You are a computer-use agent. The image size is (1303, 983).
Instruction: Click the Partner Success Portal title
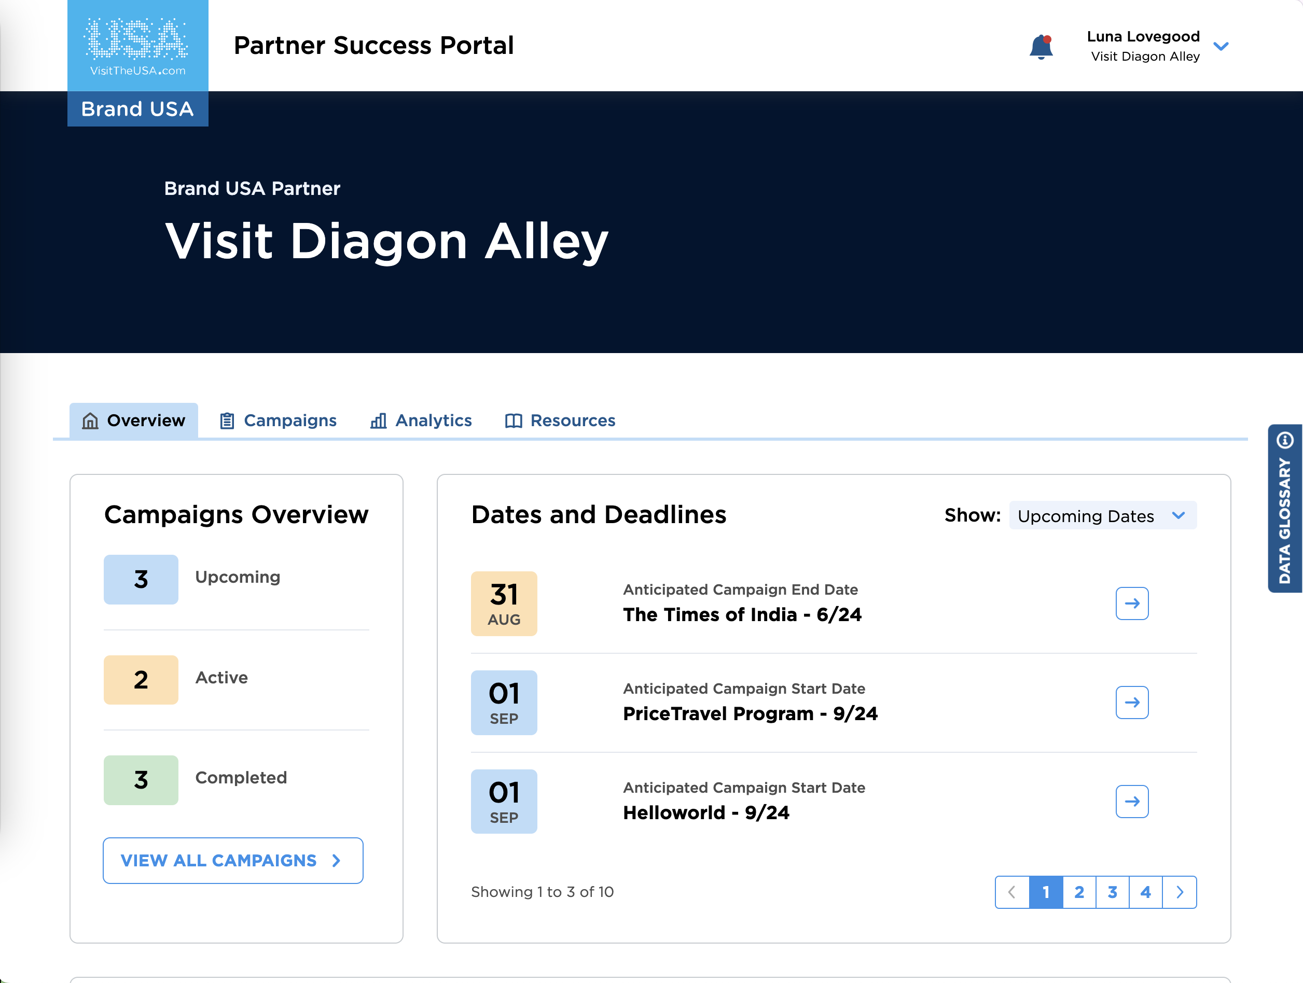[x=374, y=45]
